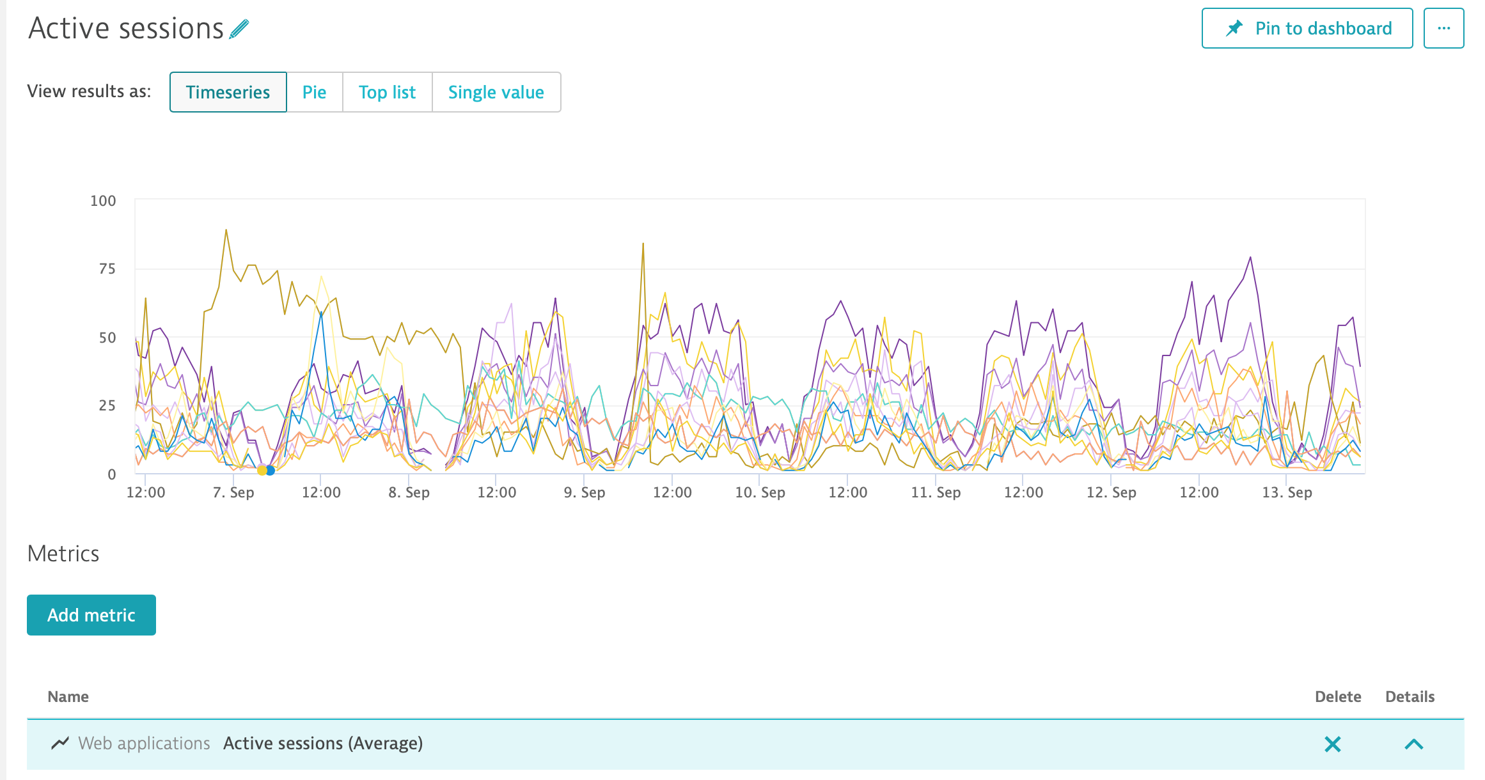Click the Name column header
The width and height of the screenshot is (1485, 780).
click(x=68, y=696)
